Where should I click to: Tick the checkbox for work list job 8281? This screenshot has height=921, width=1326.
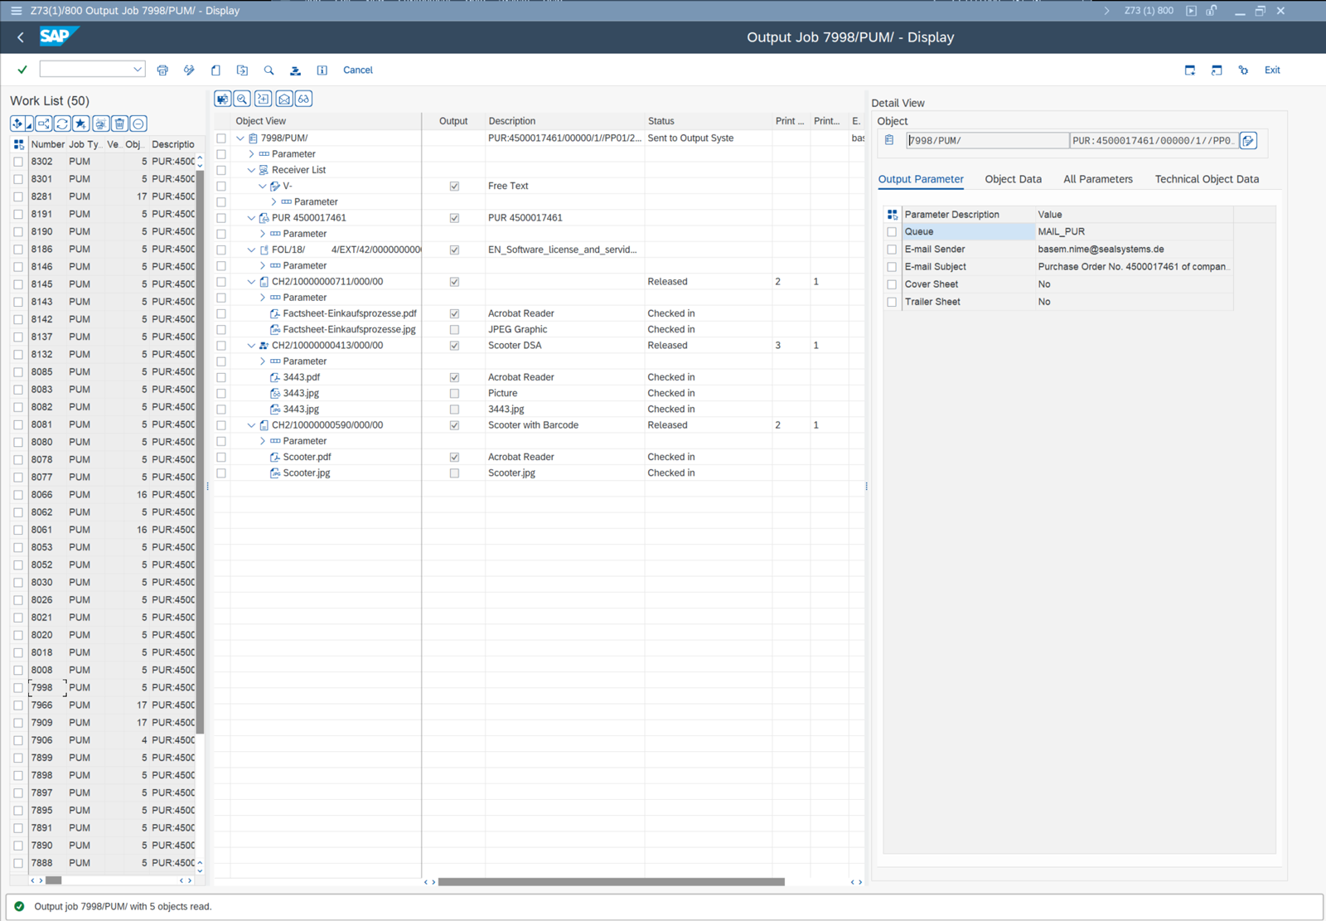coord(18,196)
